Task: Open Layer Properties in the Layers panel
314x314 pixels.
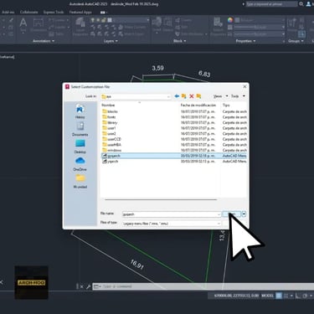Action: pos(80,27)
